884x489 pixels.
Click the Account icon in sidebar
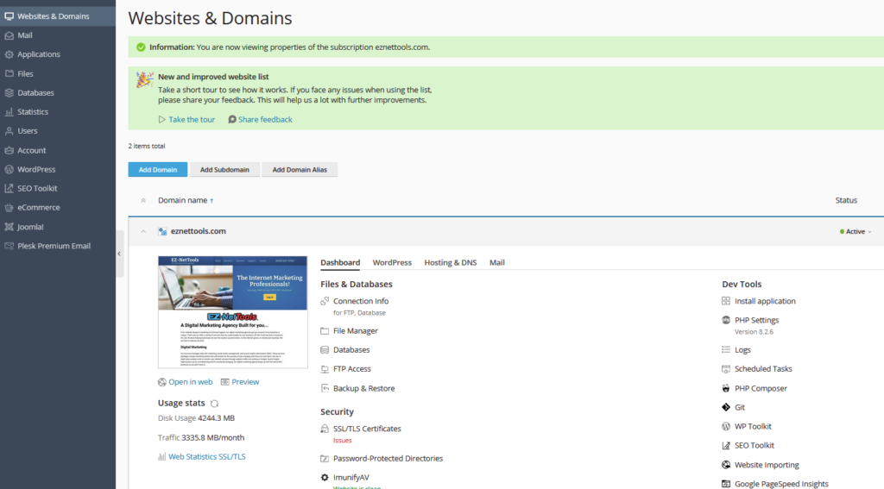click(x=9, y=150)
